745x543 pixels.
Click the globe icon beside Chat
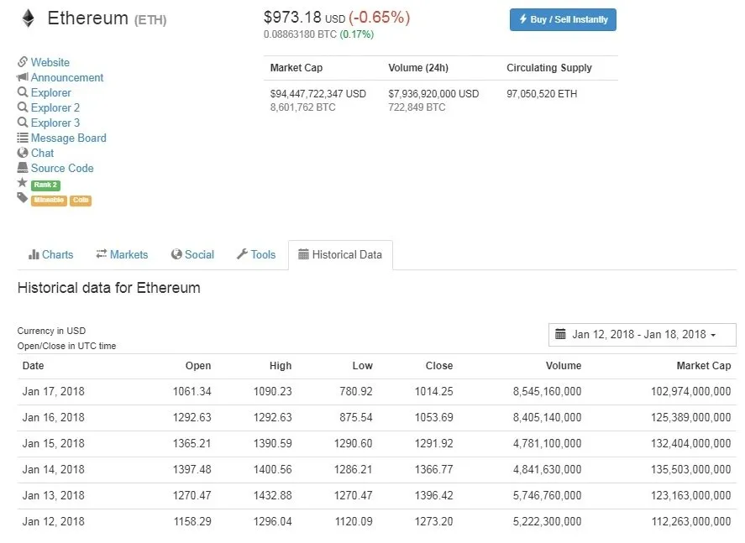click(x=23, y=153)
